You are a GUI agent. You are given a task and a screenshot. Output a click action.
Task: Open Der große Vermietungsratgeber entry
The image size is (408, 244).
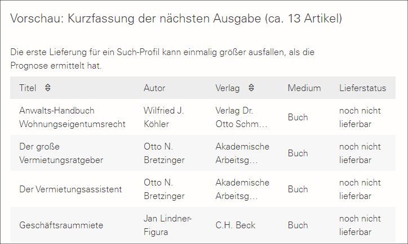point(61,153)
